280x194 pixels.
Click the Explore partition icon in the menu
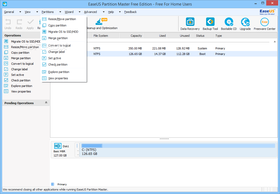44,72
